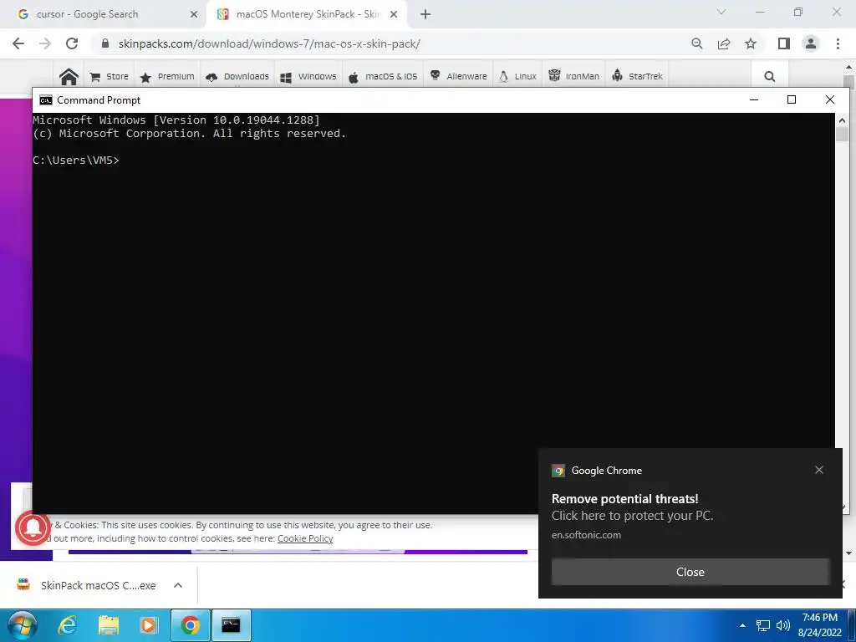856x642 pixels.
Task: Reload the skinpacks page
Action: [x=72, y=43]
